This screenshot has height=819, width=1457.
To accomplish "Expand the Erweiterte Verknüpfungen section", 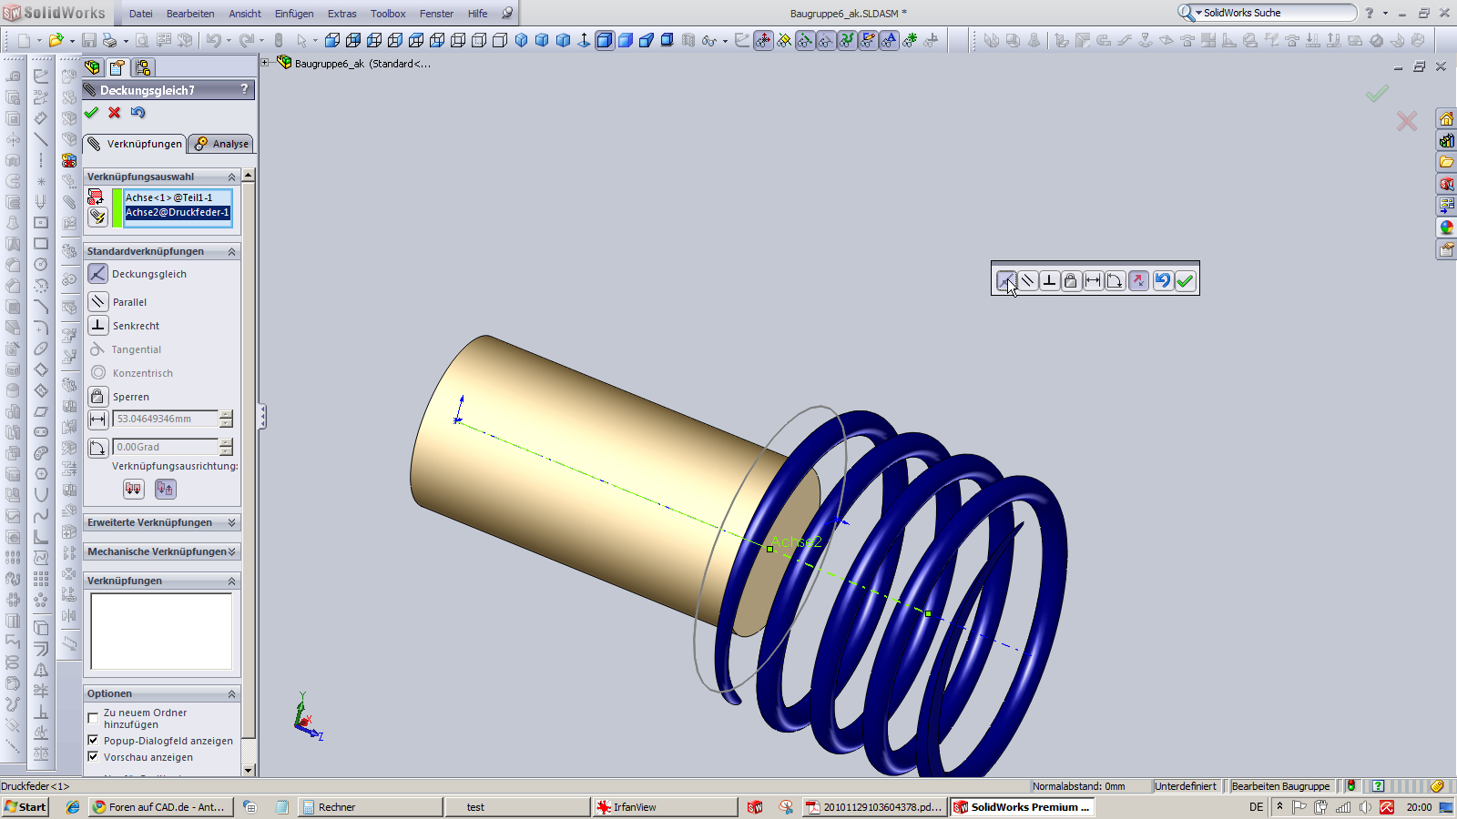I will pos(231,522).
